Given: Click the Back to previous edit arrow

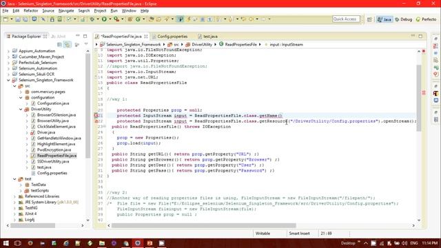Looking at the screenshot, I should [x=243, y=19].
